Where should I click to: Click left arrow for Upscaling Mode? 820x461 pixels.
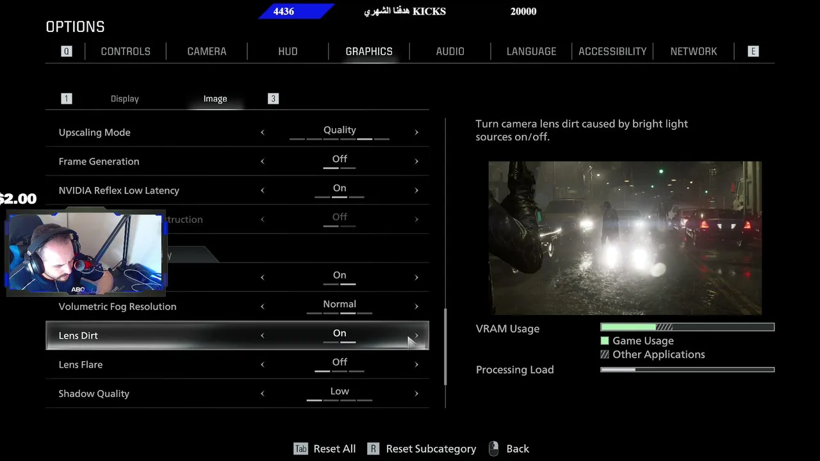click(x=262, y=133)
